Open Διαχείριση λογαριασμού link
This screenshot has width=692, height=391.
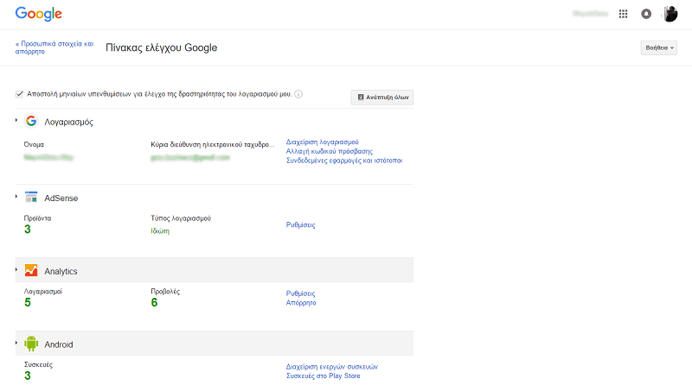(322, 142)
